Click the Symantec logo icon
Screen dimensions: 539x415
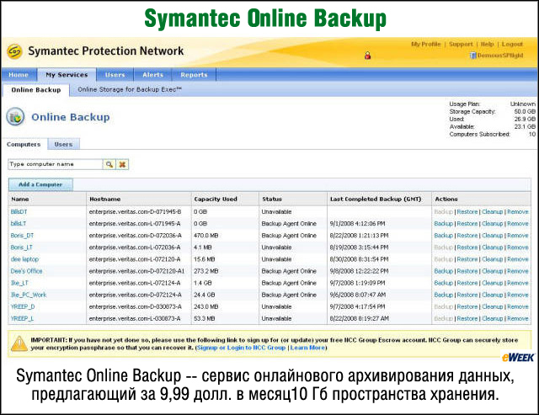[14, 51]
